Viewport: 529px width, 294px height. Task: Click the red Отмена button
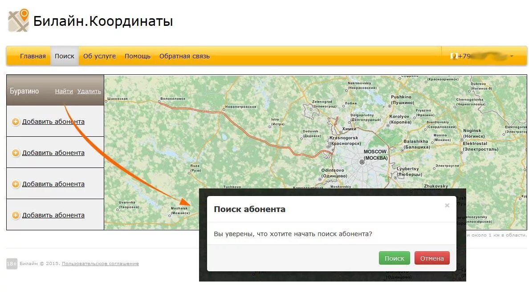click(432, 258)
